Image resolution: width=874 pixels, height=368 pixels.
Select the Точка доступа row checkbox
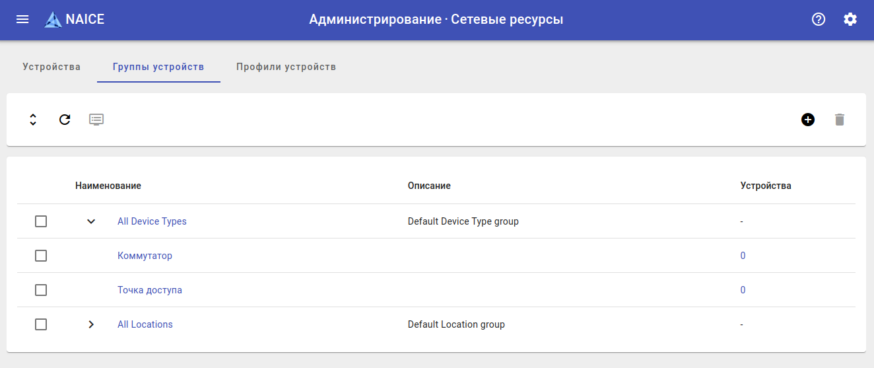41,290
